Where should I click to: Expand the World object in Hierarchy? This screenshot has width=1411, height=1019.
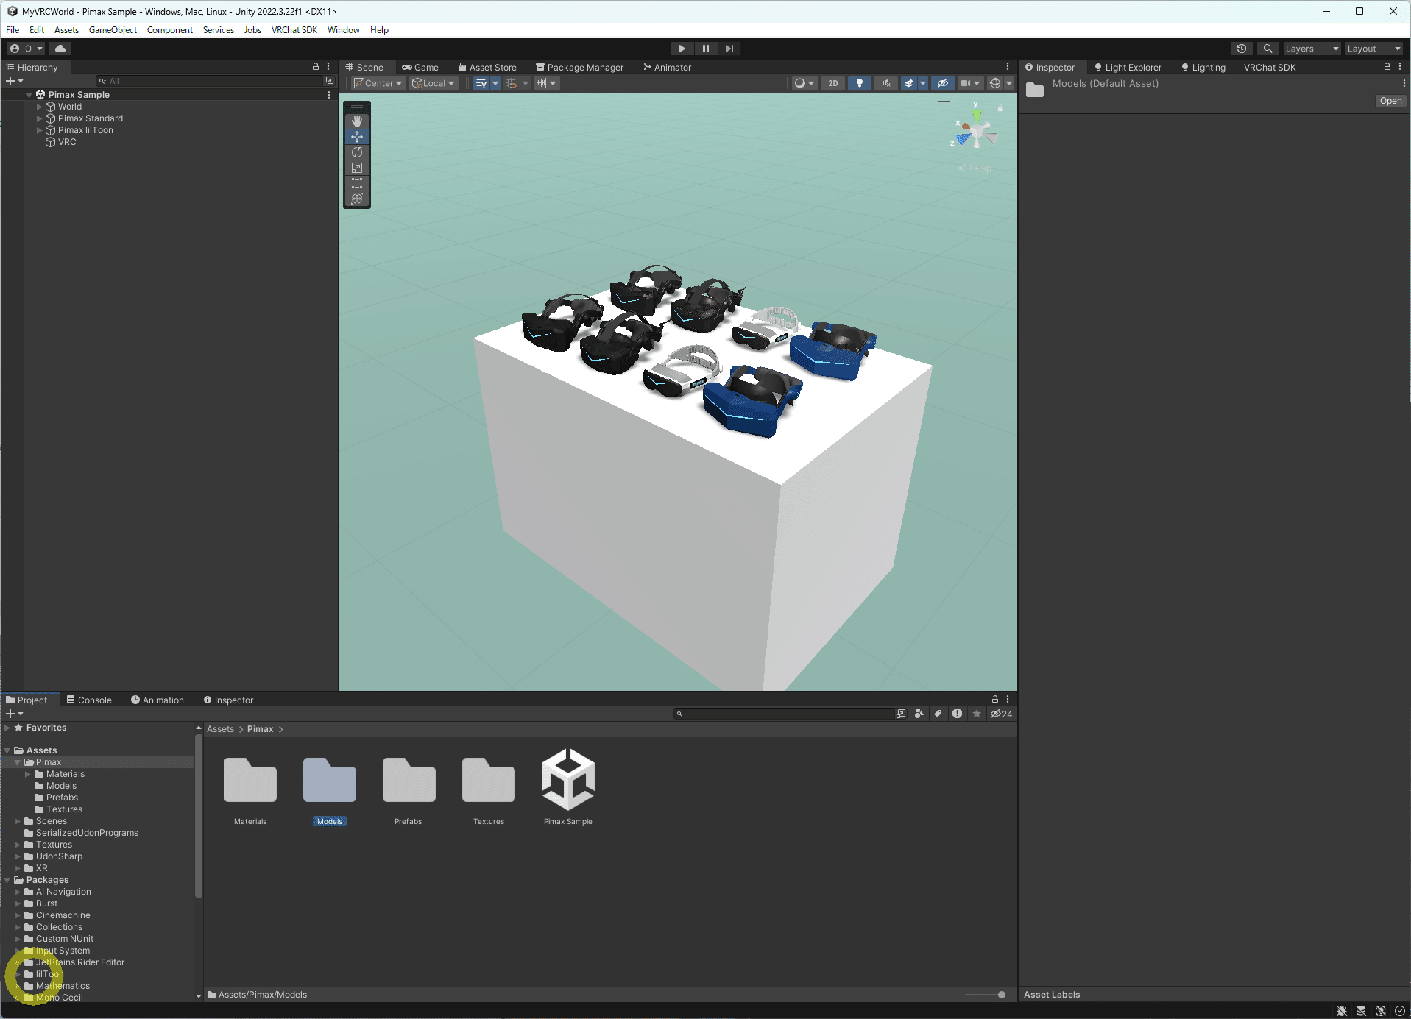40,107
